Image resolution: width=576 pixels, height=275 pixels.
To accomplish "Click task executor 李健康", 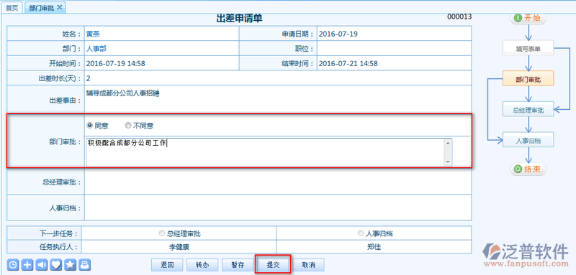I will point(179,247).
